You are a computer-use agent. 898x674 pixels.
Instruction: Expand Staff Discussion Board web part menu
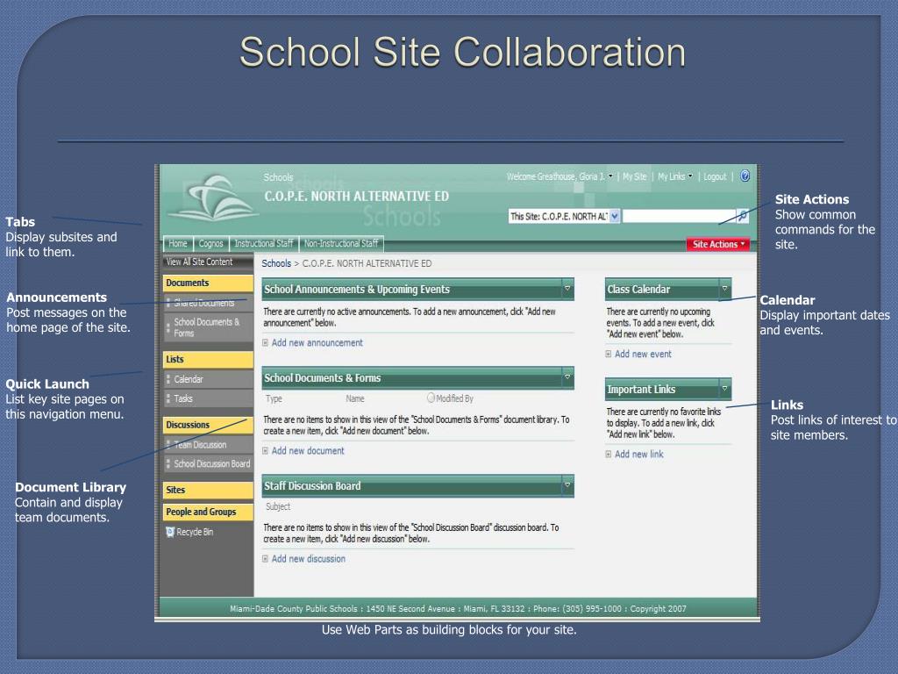point(567,485)
